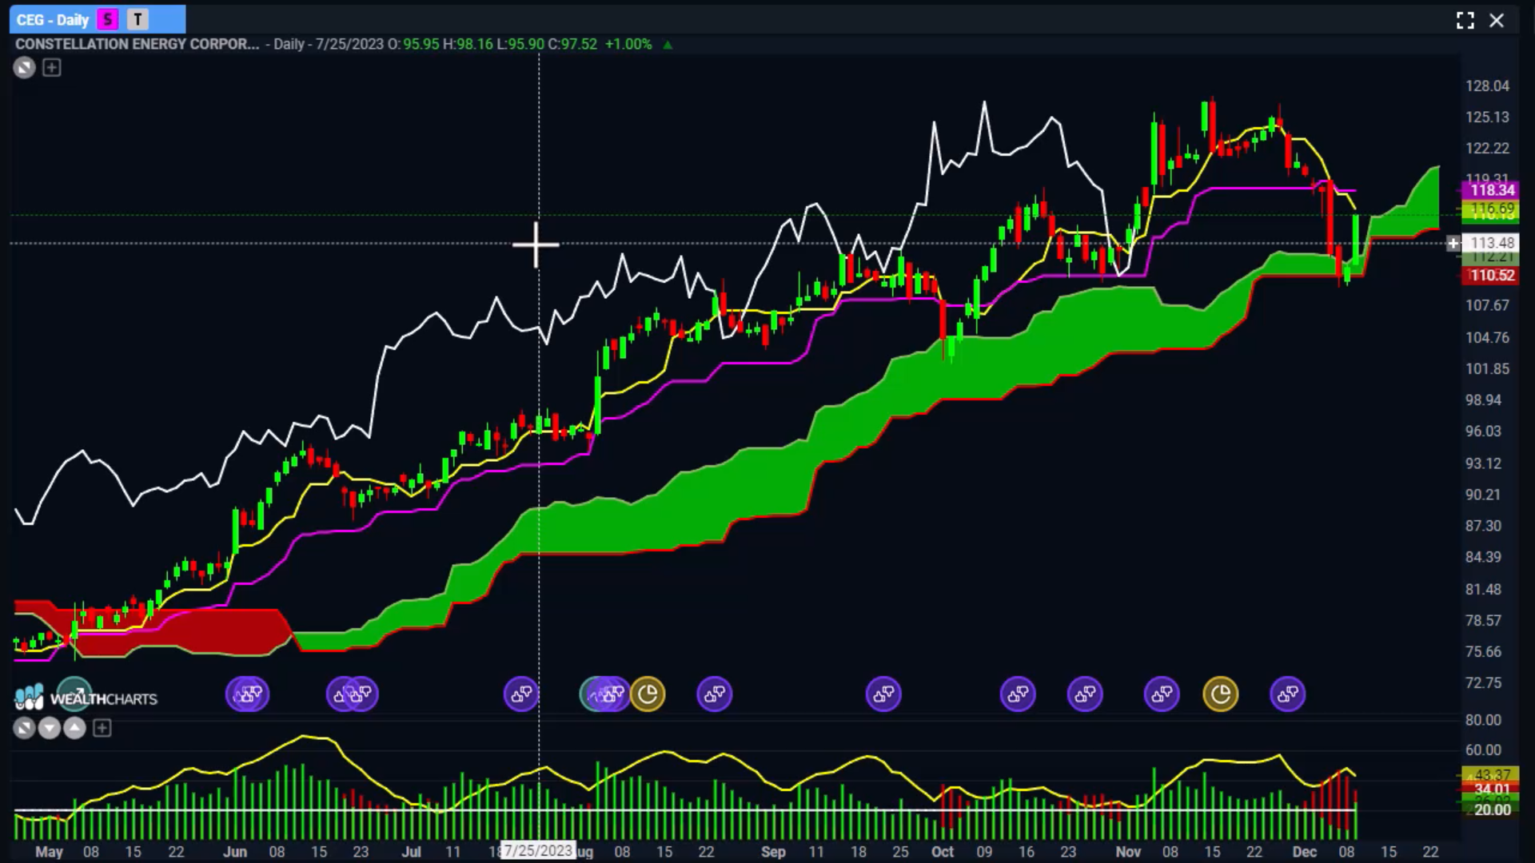Click the Dec label on time axis
The height and width of the screenshot is (863, 1535).
point(1305,851)
